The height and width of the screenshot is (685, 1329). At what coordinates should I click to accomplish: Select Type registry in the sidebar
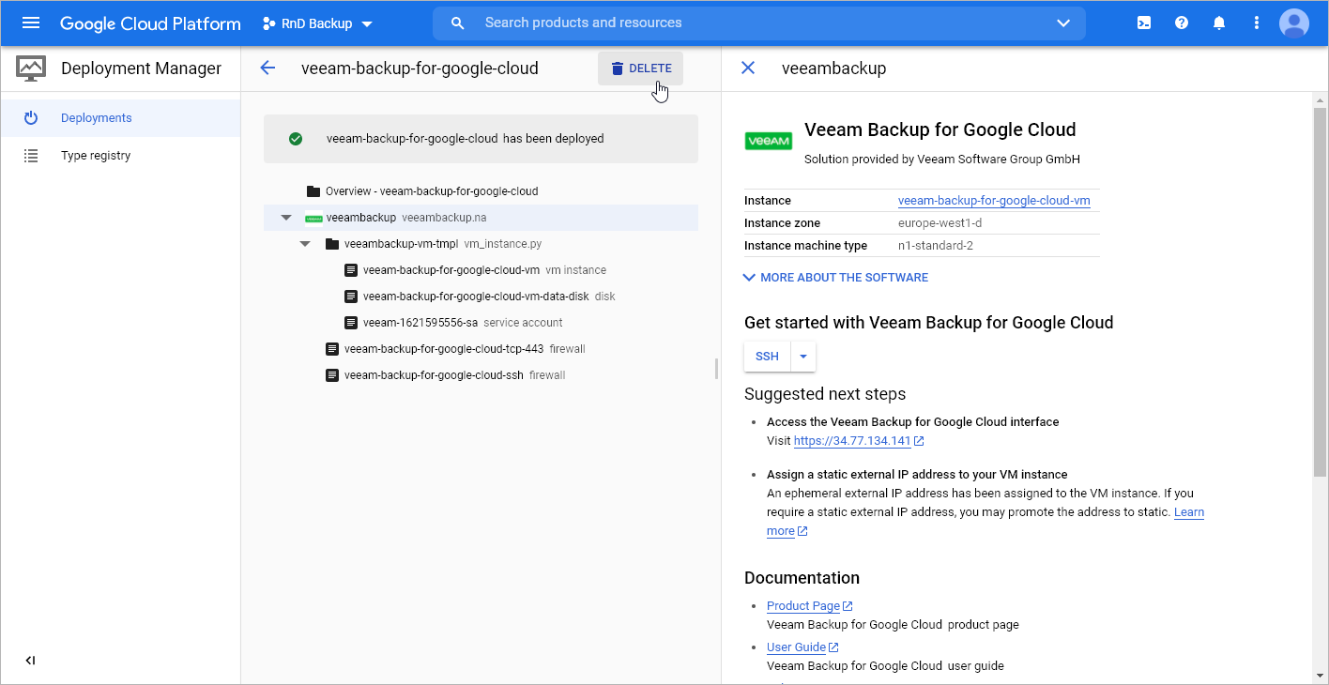96,156
